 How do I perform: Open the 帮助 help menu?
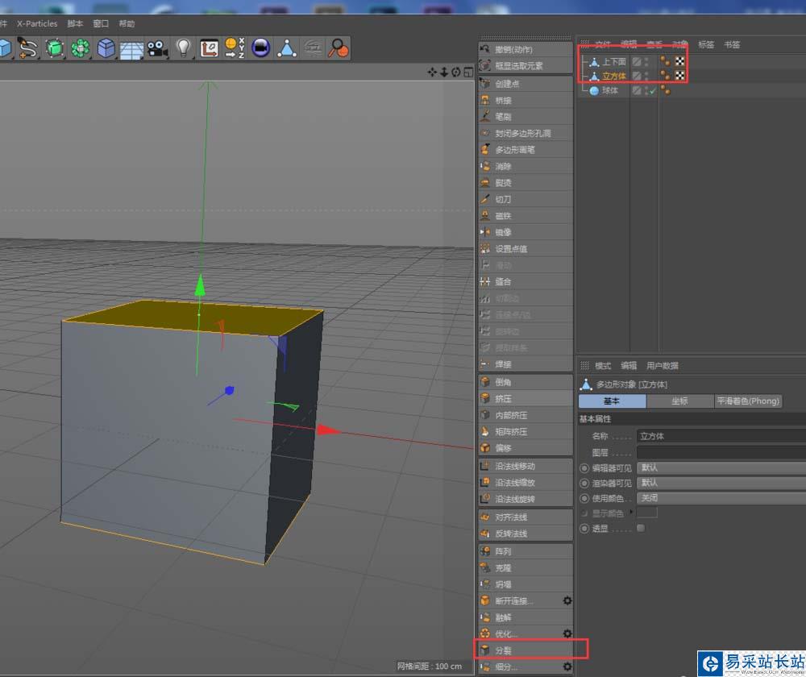coord(127,23)
